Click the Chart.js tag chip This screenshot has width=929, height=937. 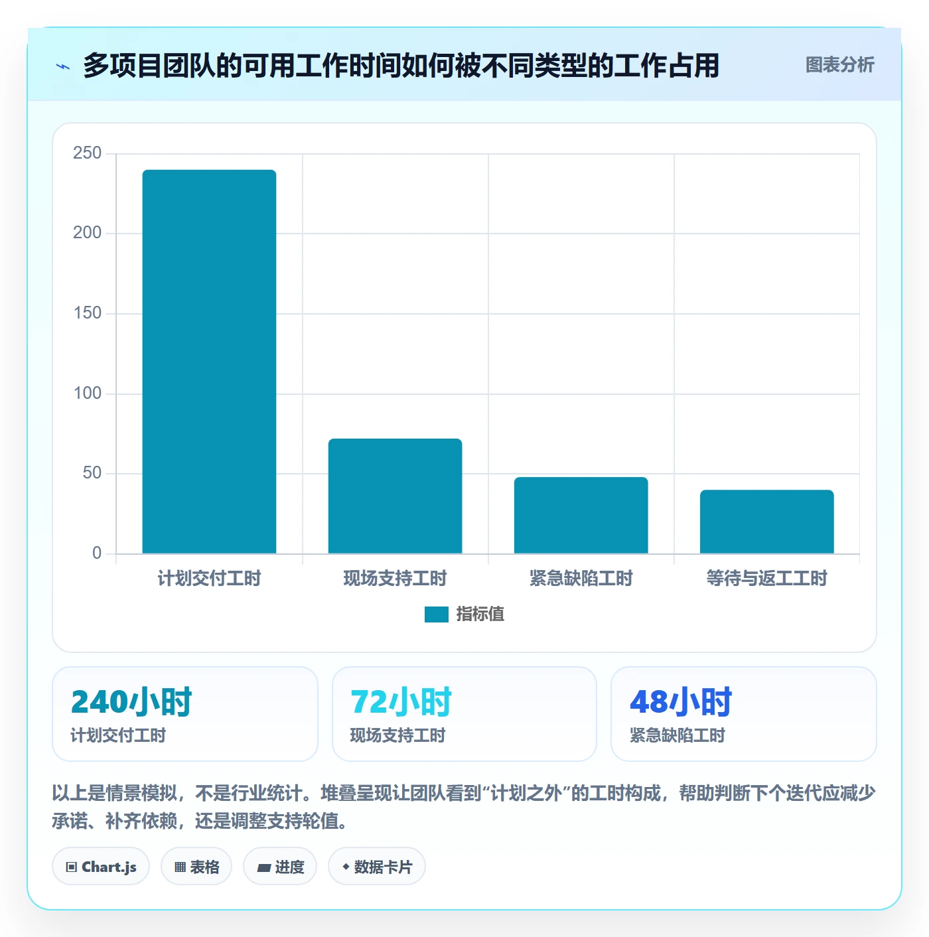(101, 866)
